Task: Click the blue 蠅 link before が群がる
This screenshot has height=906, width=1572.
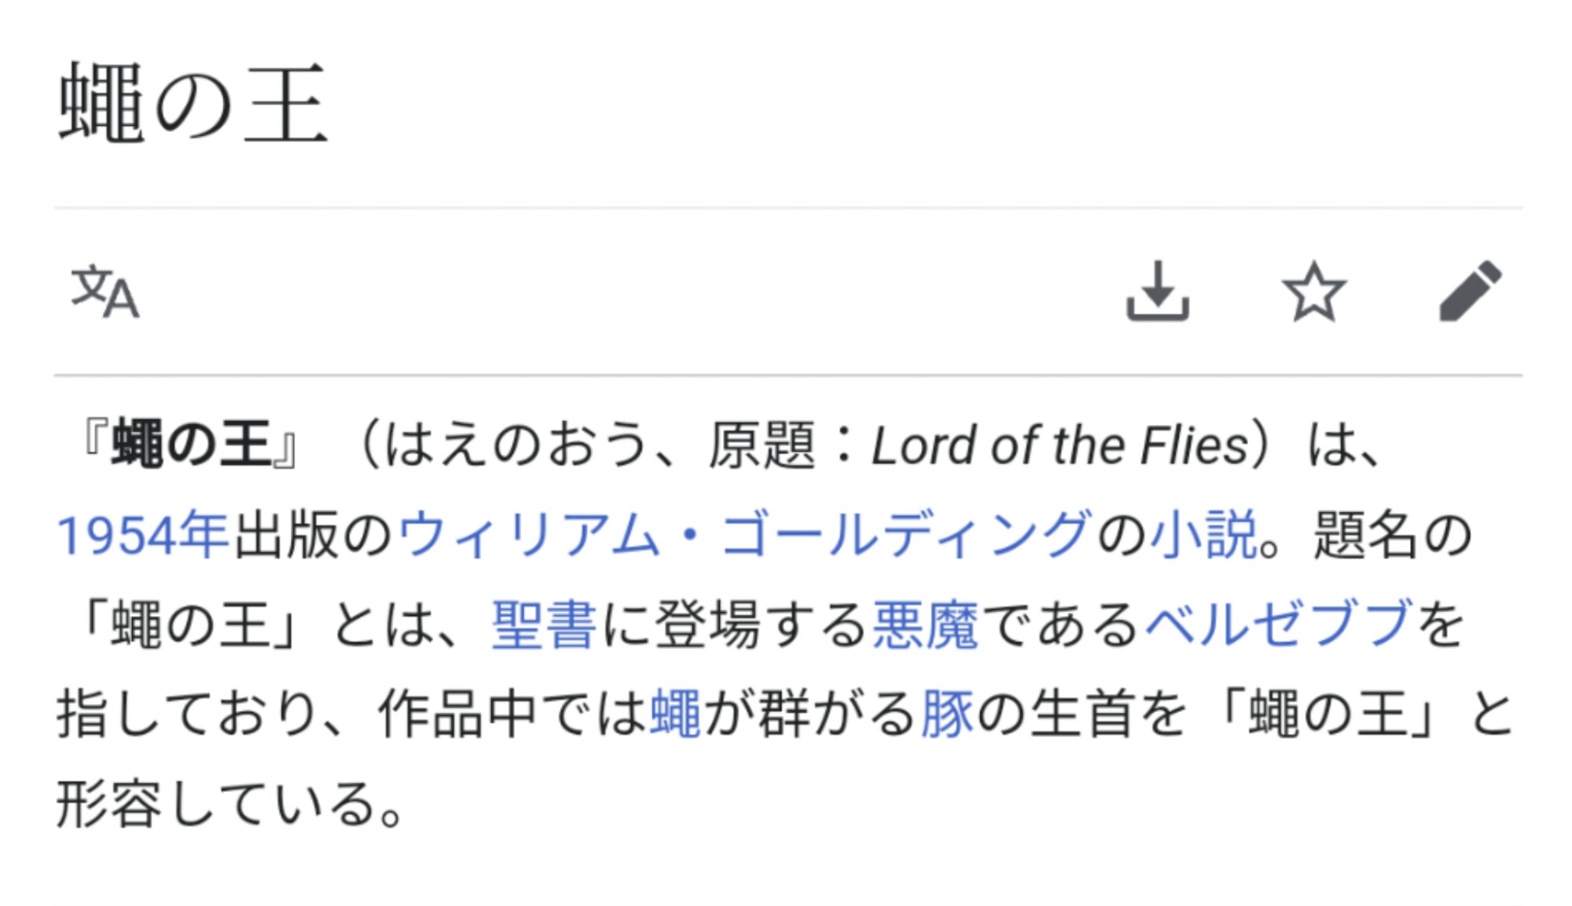Action: tap(676, 713)
